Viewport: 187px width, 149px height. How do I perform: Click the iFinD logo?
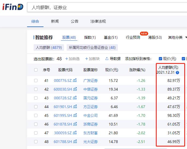(x=13, y=7)
